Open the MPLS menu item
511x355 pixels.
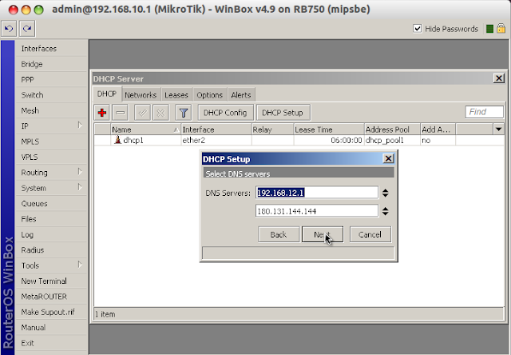coord(51,142)
